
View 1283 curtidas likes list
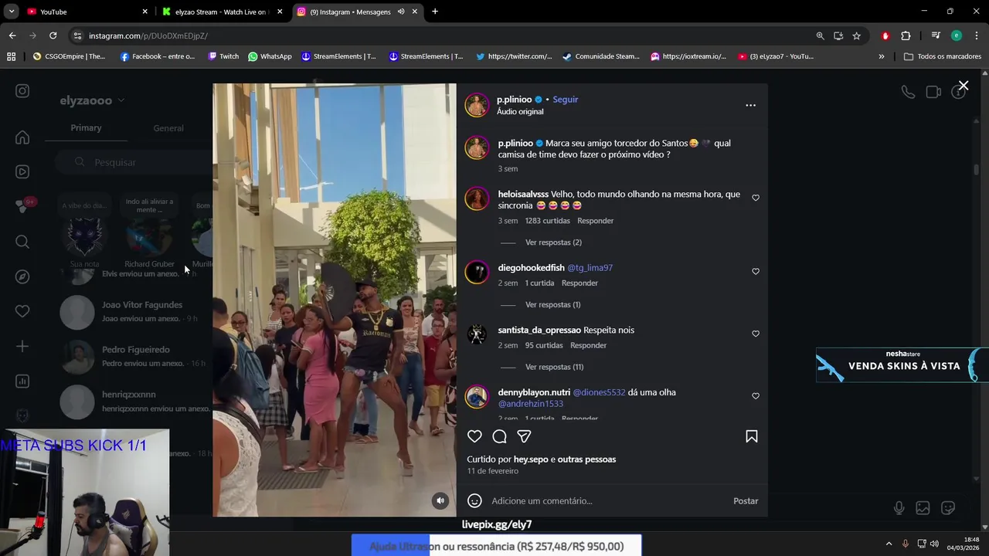[x=547, y=221]
